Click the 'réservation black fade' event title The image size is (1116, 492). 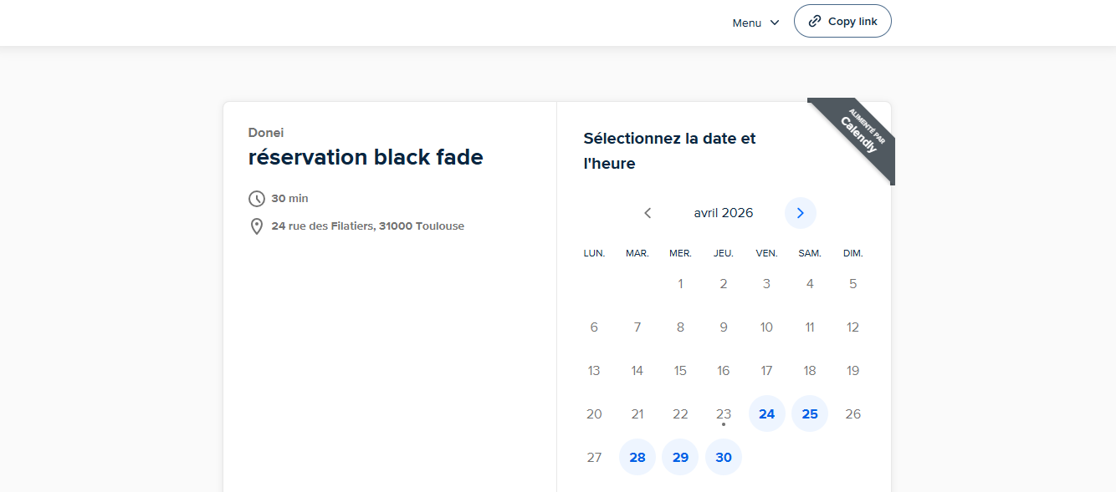[366, 157]
